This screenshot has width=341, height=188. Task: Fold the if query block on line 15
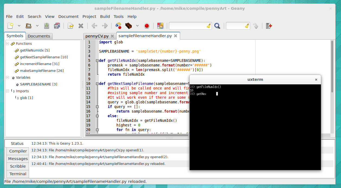97,107
